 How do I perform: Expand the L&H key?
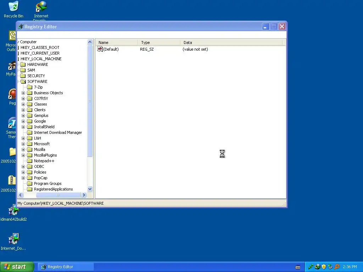click(23, 138)
